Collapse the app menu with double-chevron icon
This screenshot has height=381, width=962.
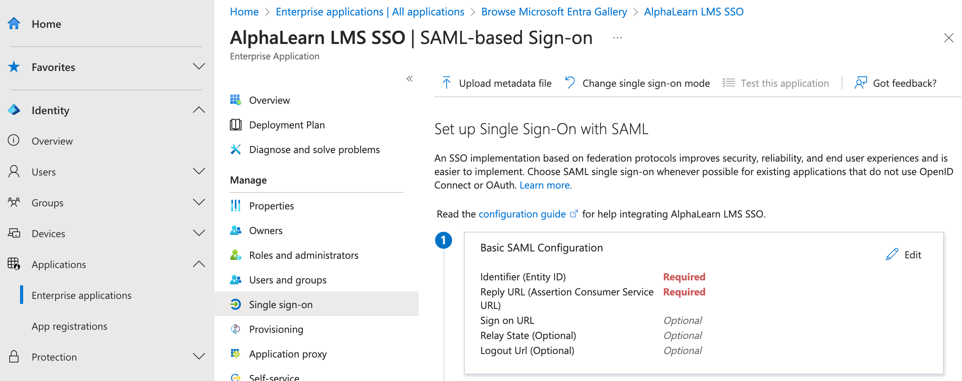point(410,79)
